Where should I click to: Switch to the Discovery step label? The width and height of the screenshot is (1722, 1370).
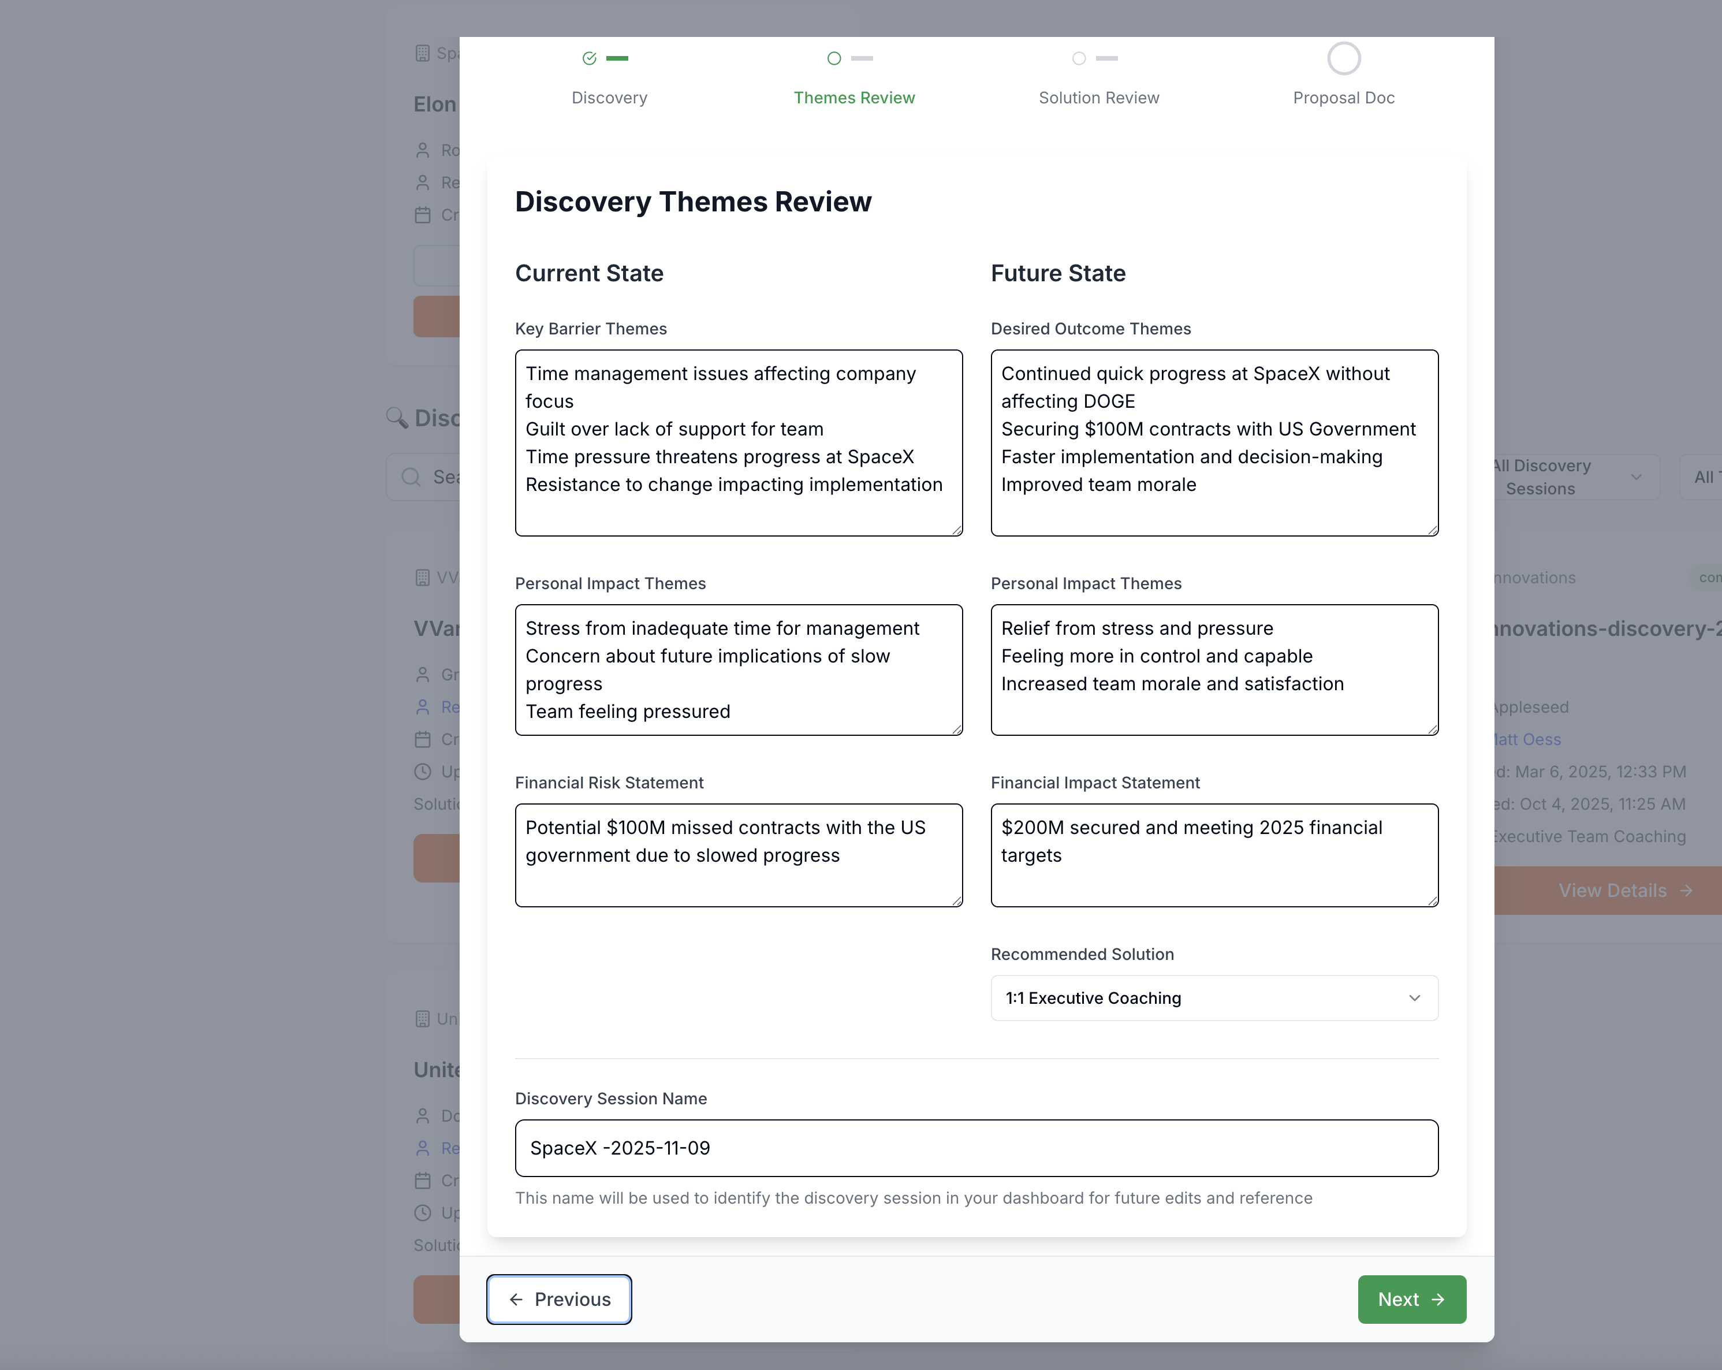609,98
